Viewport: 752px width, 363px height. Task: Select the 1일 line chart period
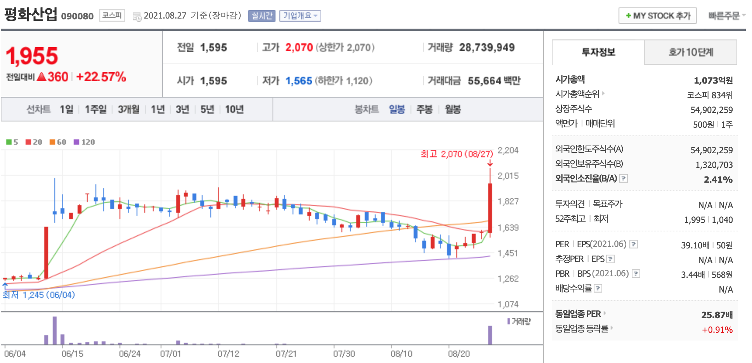tap(66, 110)
